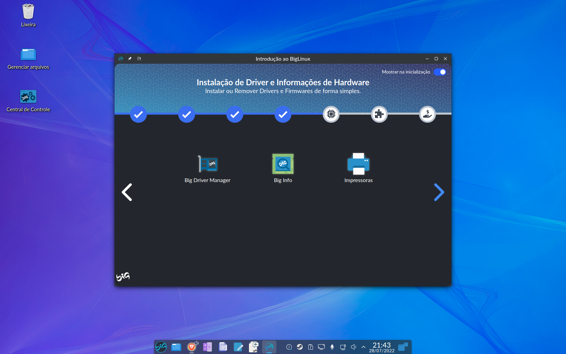Open the file manager from taskbar
Screen dimensions: 566x354
tap(176, 347)
